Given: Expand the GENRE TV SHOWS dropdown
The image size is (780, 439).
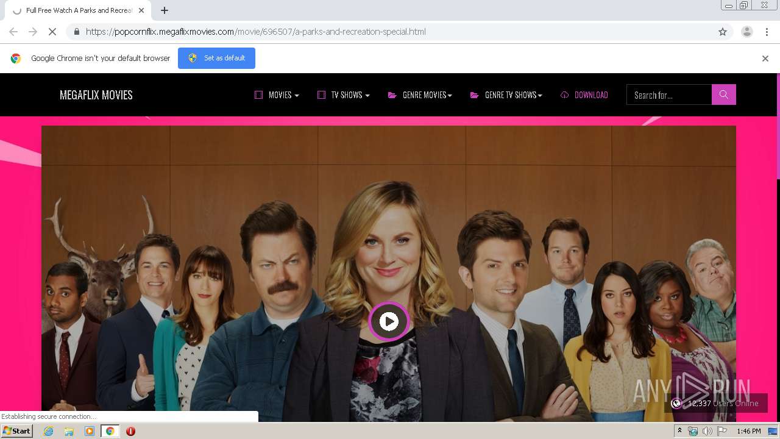Looking at the screenshot, I should coord(506,95).
